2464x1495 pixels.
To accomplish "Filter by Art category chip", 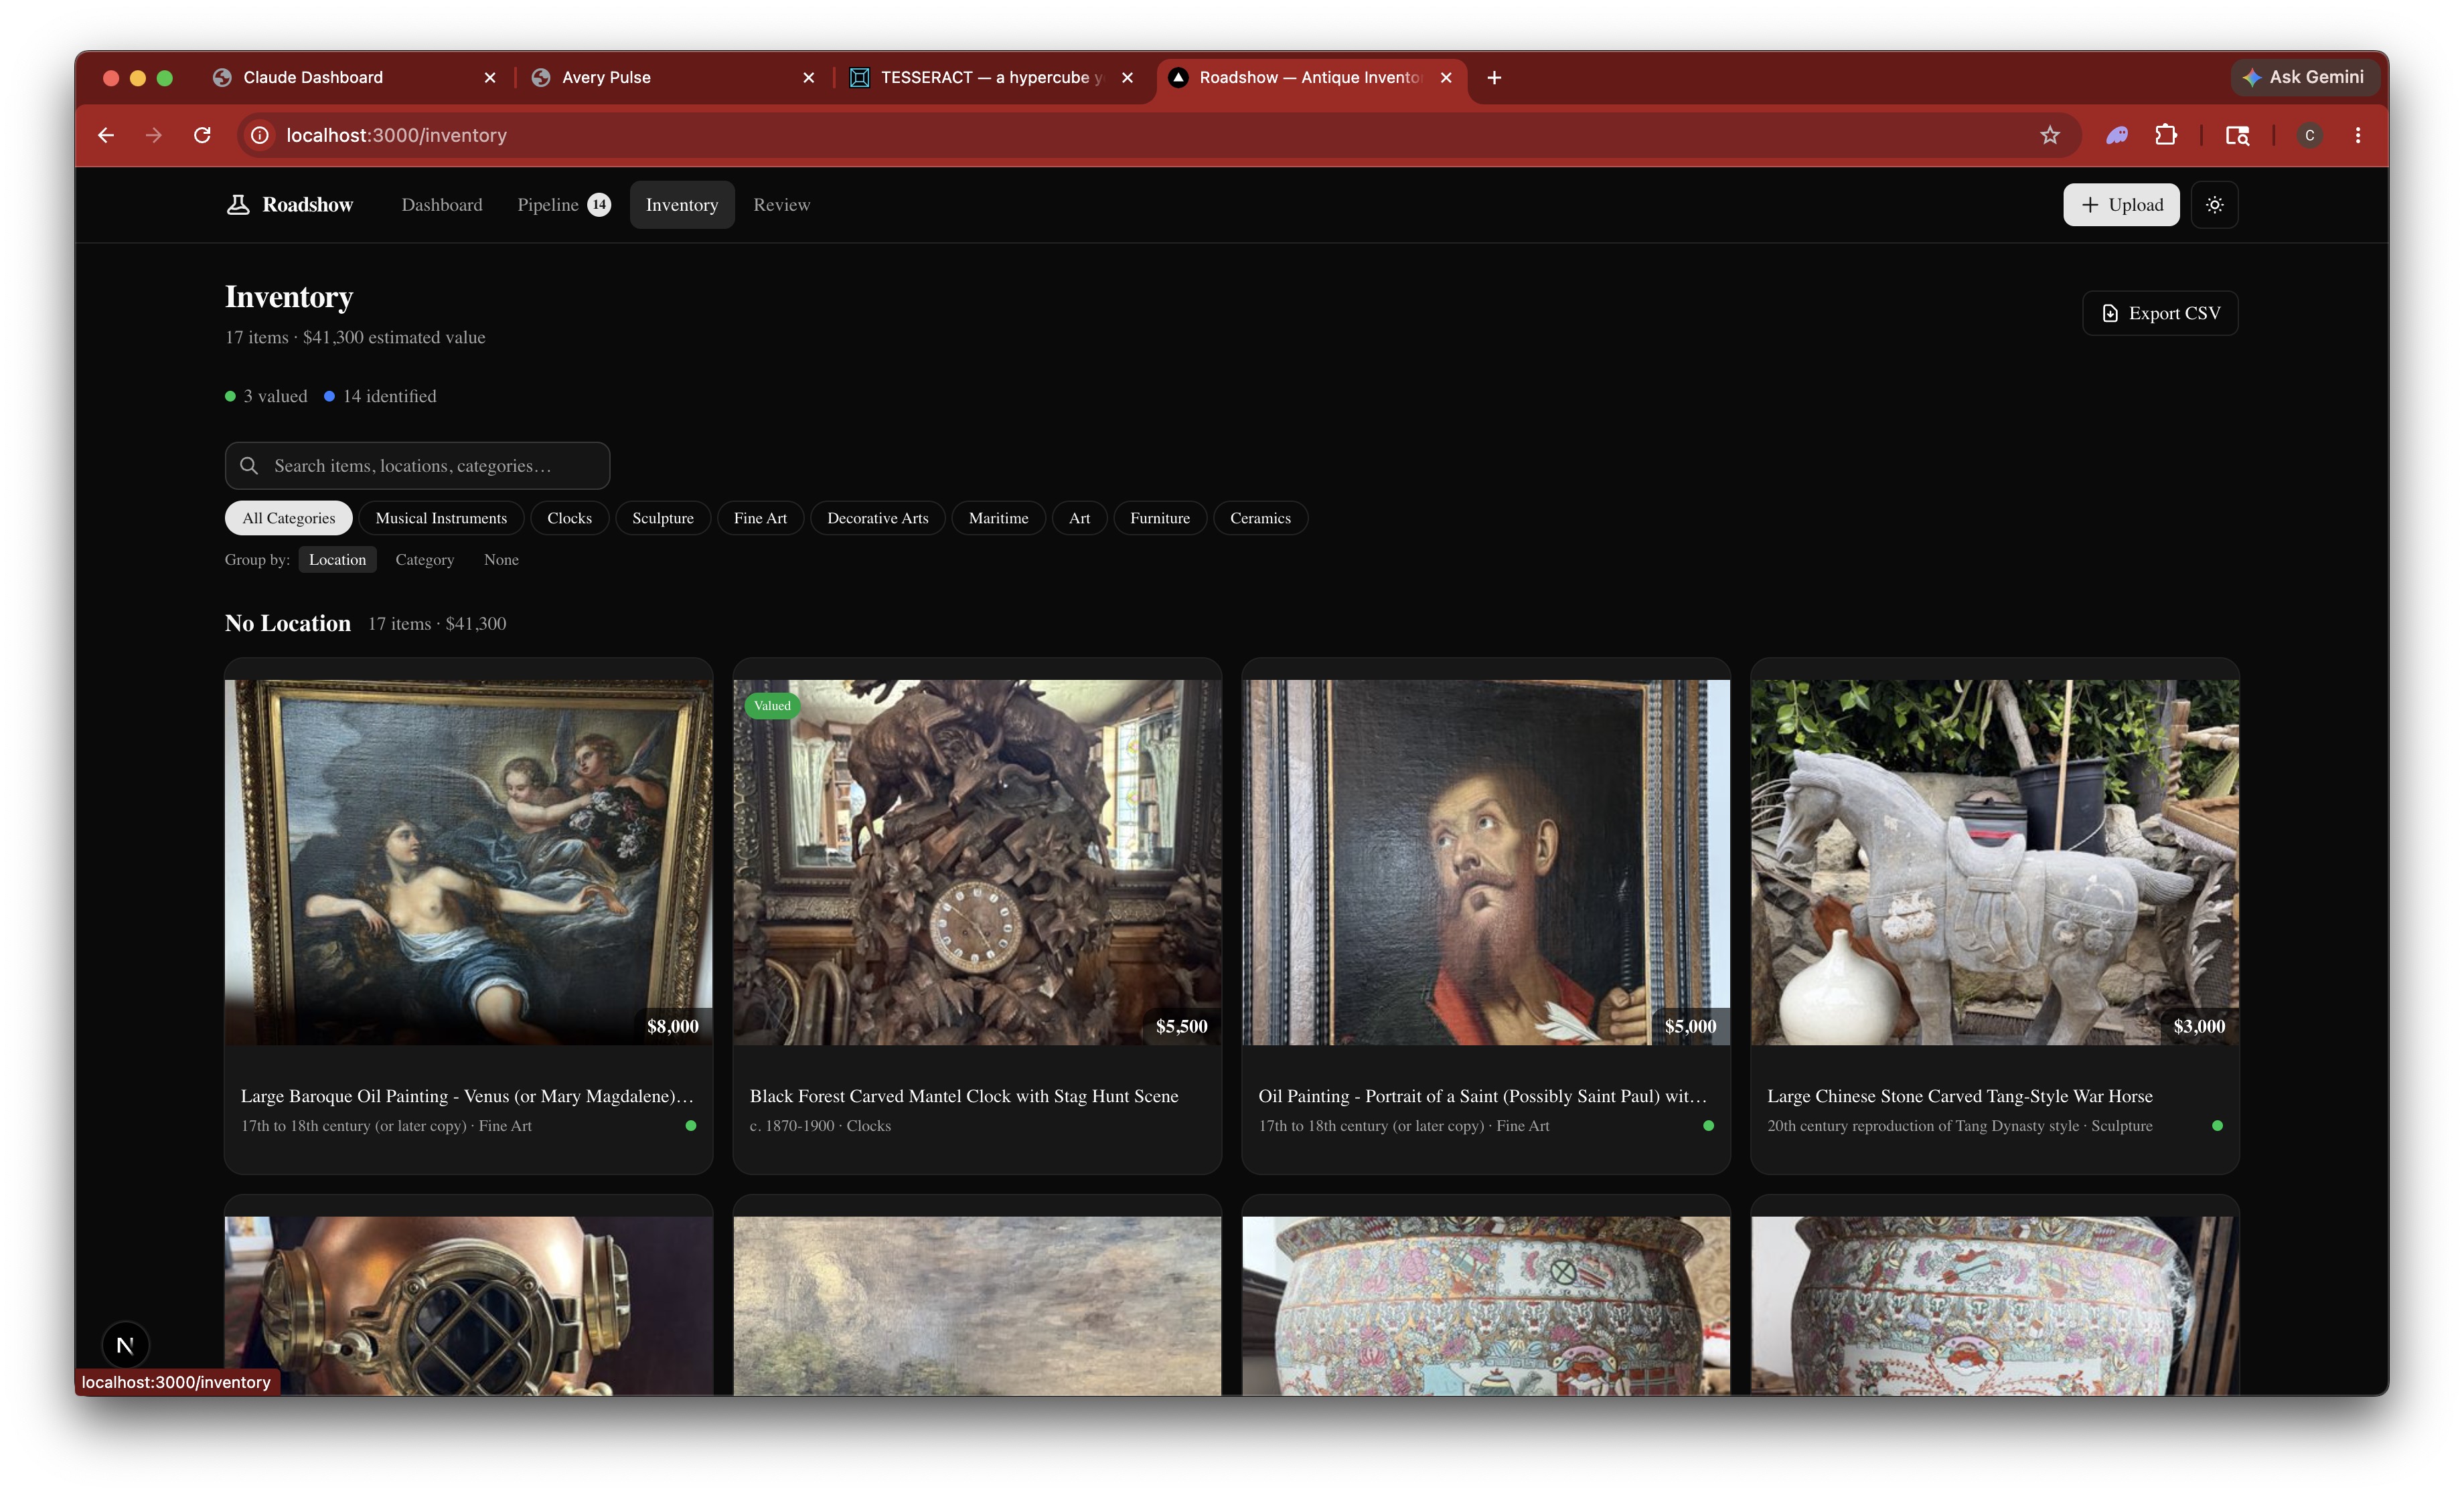I will point(1079,518).
